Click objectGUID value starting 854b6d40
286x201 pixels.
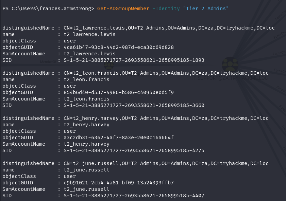point(119,92)
